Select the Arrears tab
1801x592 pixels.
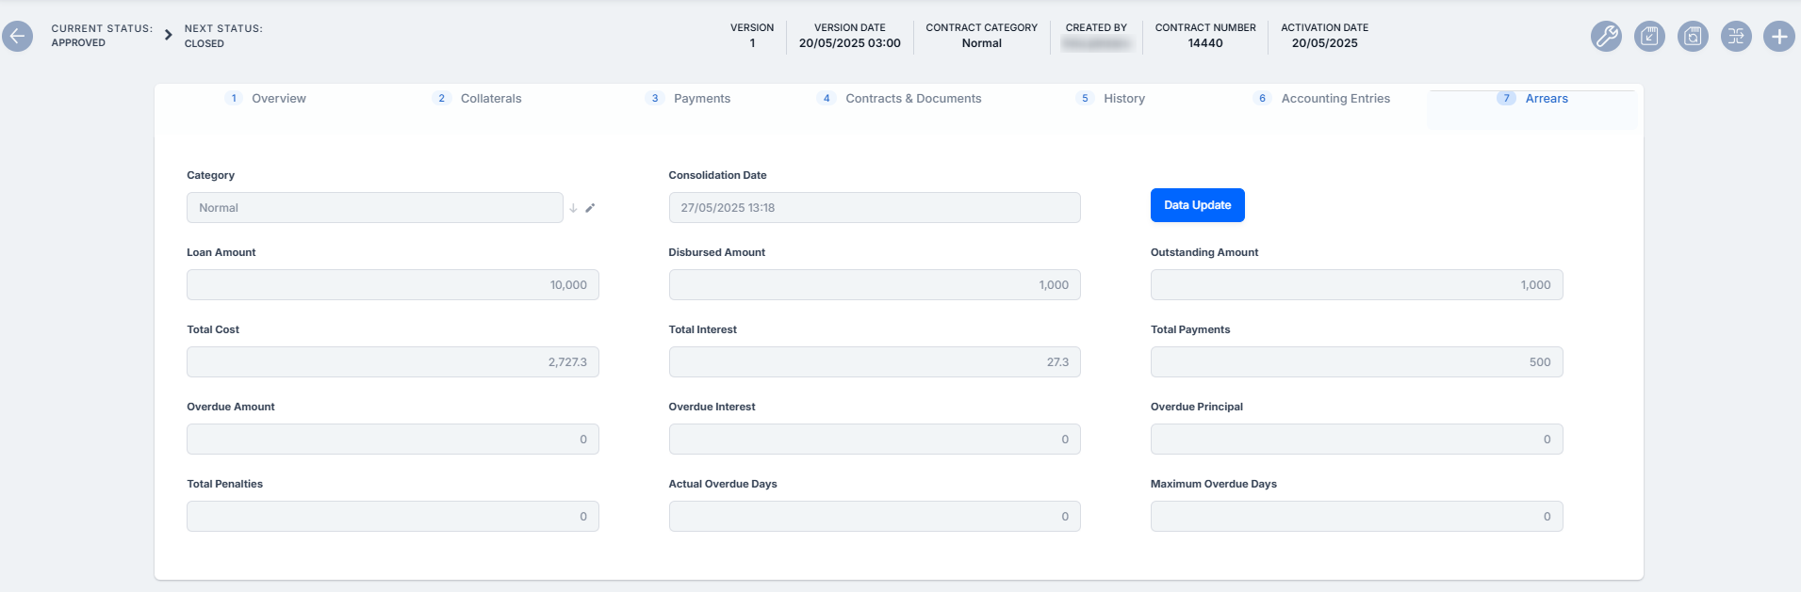coord(1546,99)
